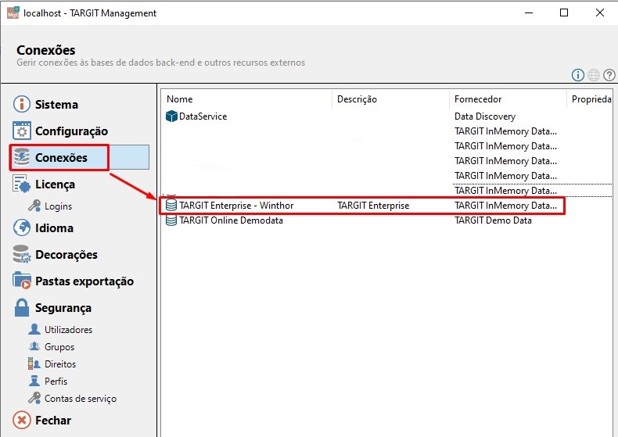Click the help question mark icon

pyautogui.click(x=609, y=75)
